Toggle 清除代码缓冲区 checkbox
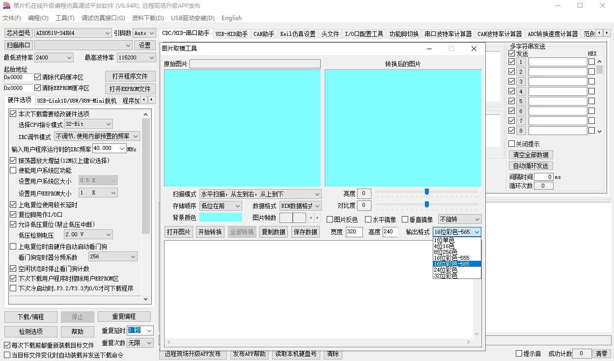 tap(38, 77)
